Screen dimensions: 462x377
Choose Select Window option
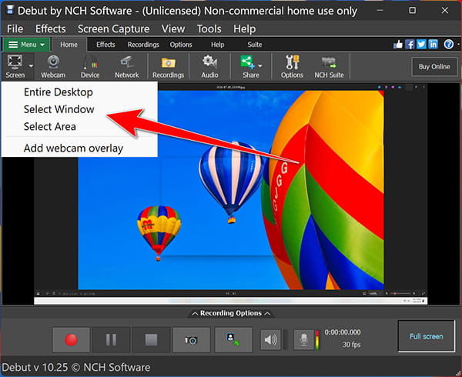click(59, 109)
